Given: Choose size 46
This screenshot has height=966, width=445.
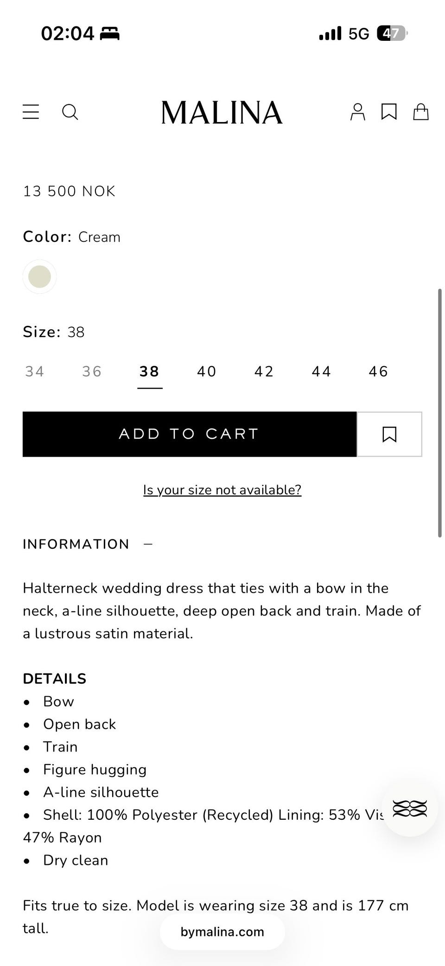Looking at the screenshot, I should coord(378,371).
